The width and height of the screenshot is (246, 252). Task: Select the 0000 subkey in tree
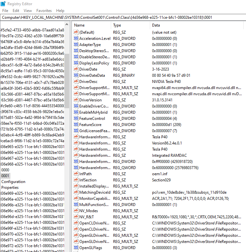point(5,170)
